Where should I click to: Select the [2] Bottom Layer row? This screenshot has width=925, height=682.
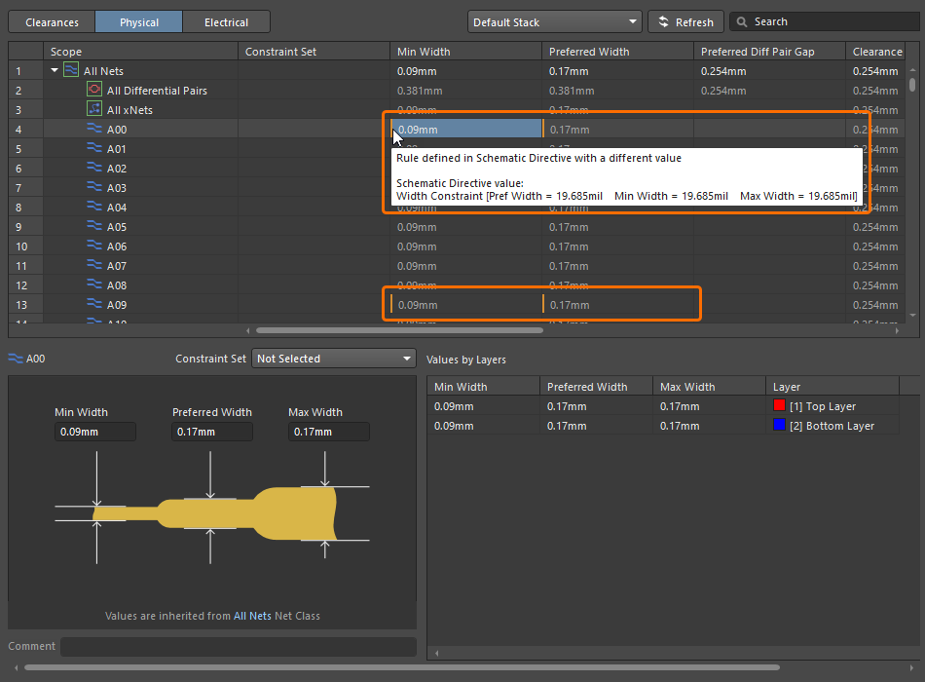click(x=663, y=426)
